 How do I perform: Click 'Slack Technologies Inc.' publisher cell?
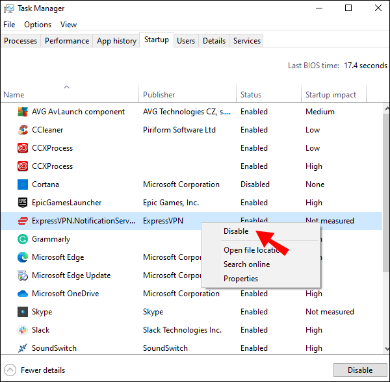(x=182, y=330)
